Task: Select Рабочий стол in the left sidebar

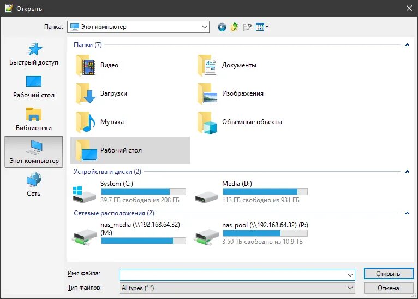Action: pyautogui.click(x=34, y=87)
